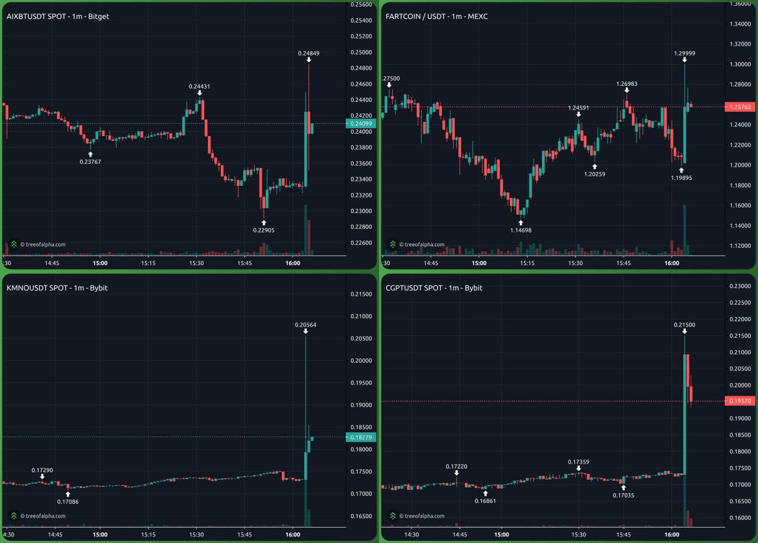Click 15:30 on the FARTCOIN time axis
Screen dimensions: 758x543
(x=575, y=263)
